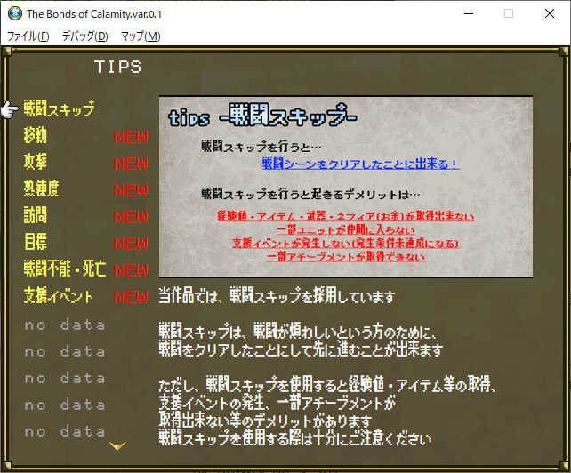Select the 戦闘不能・死亡 tip entry
Viewport: 571px width, 473px height.
(65, 269)
